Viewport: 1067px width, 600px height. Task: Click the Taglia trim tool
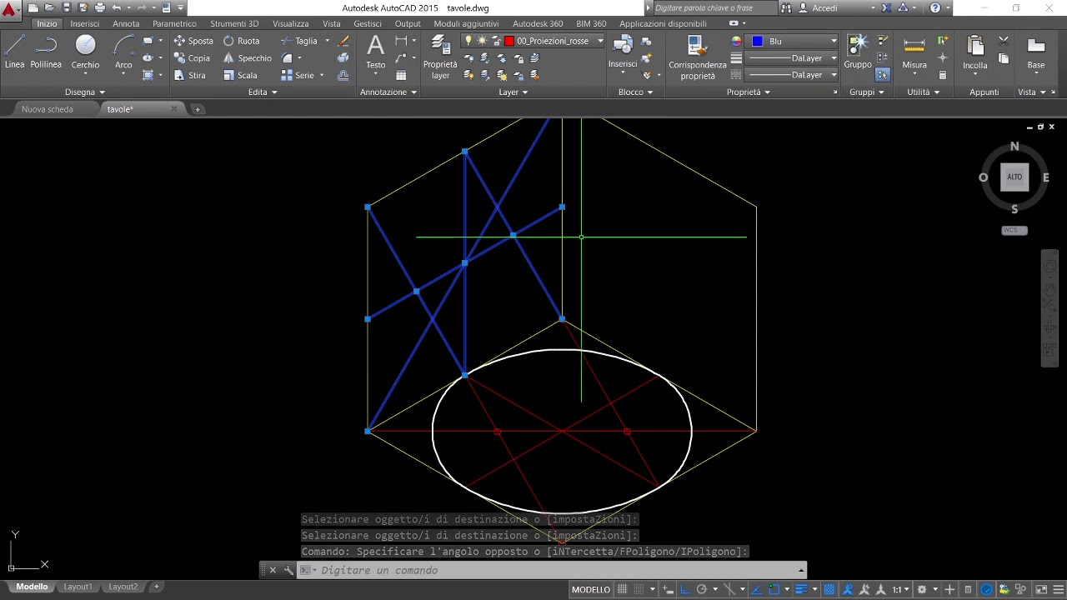(x=299, y=41)
